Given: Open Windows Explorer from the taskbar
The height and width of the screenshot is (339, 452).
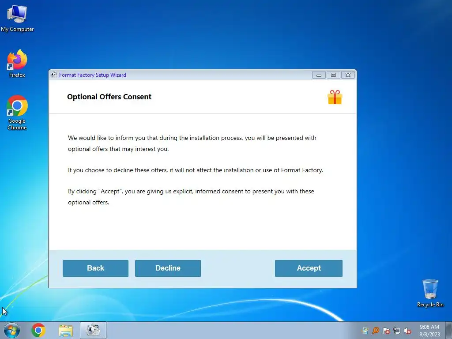Looking at the screenshot, I should click(x=66, y=331).
